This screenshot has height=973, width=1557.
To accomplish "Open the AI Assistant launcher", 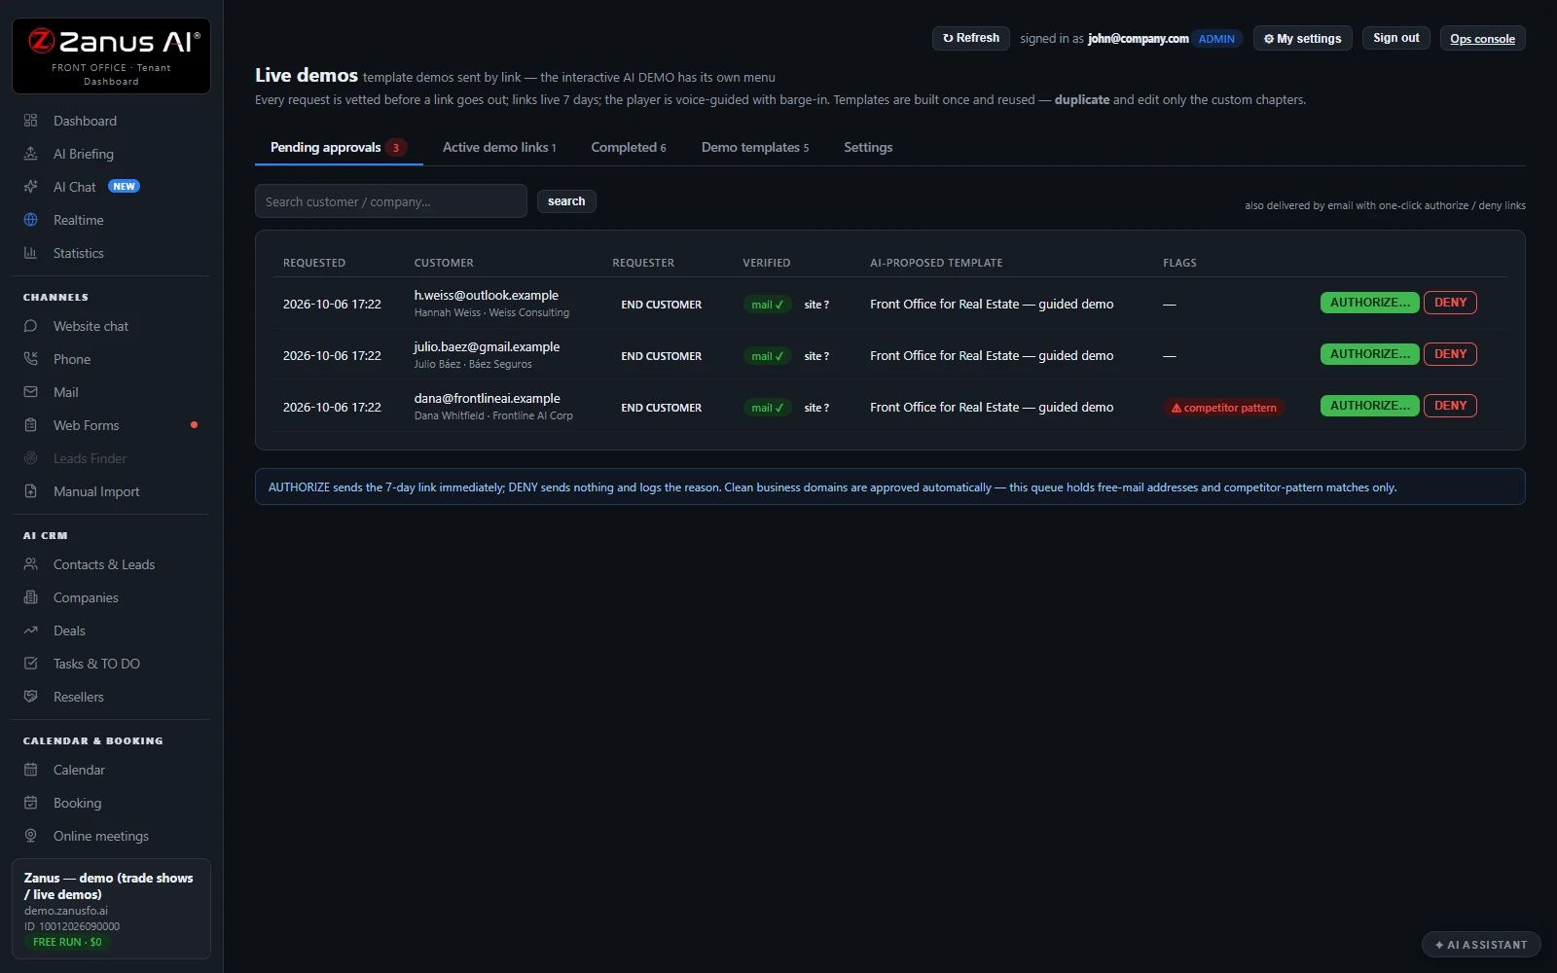I will point(1481,945).
